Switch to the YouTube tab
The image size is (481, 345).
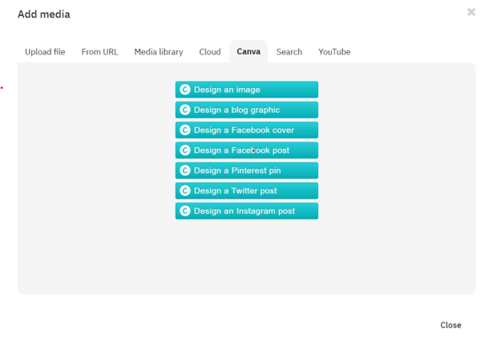click(334, 52)
